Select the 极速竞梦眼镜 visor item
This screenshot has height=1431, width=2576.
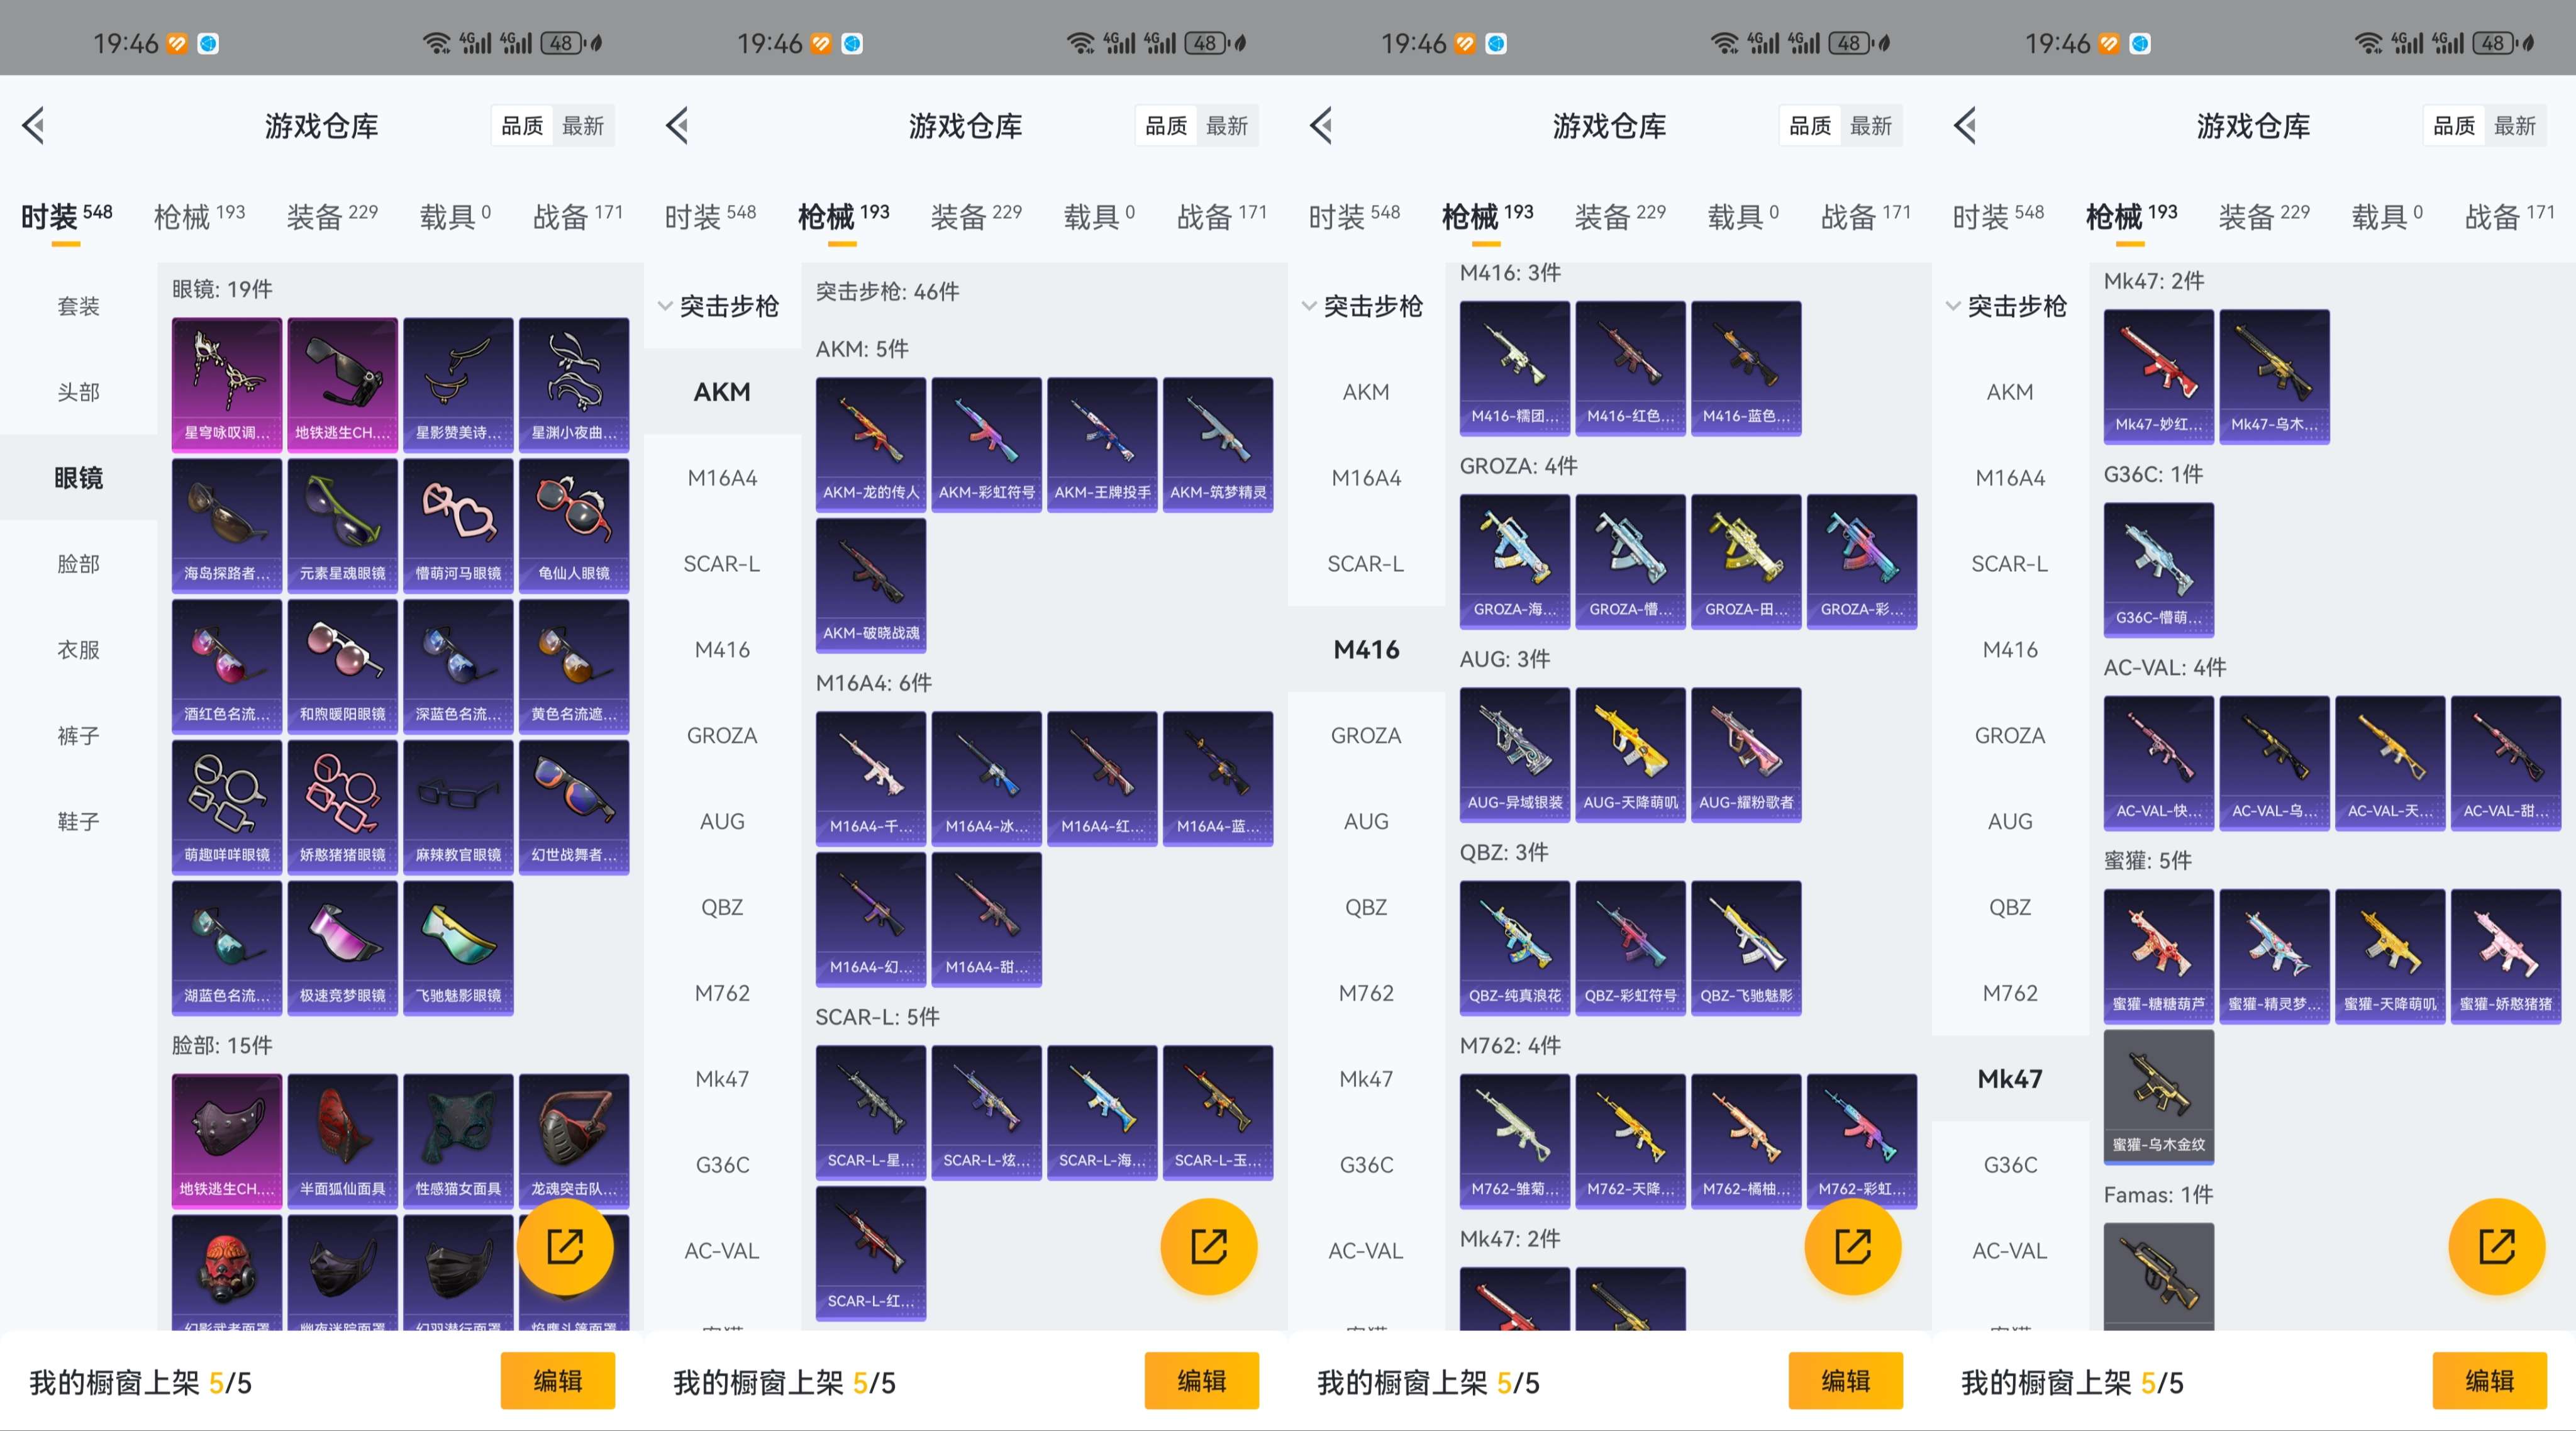point(342,949)
